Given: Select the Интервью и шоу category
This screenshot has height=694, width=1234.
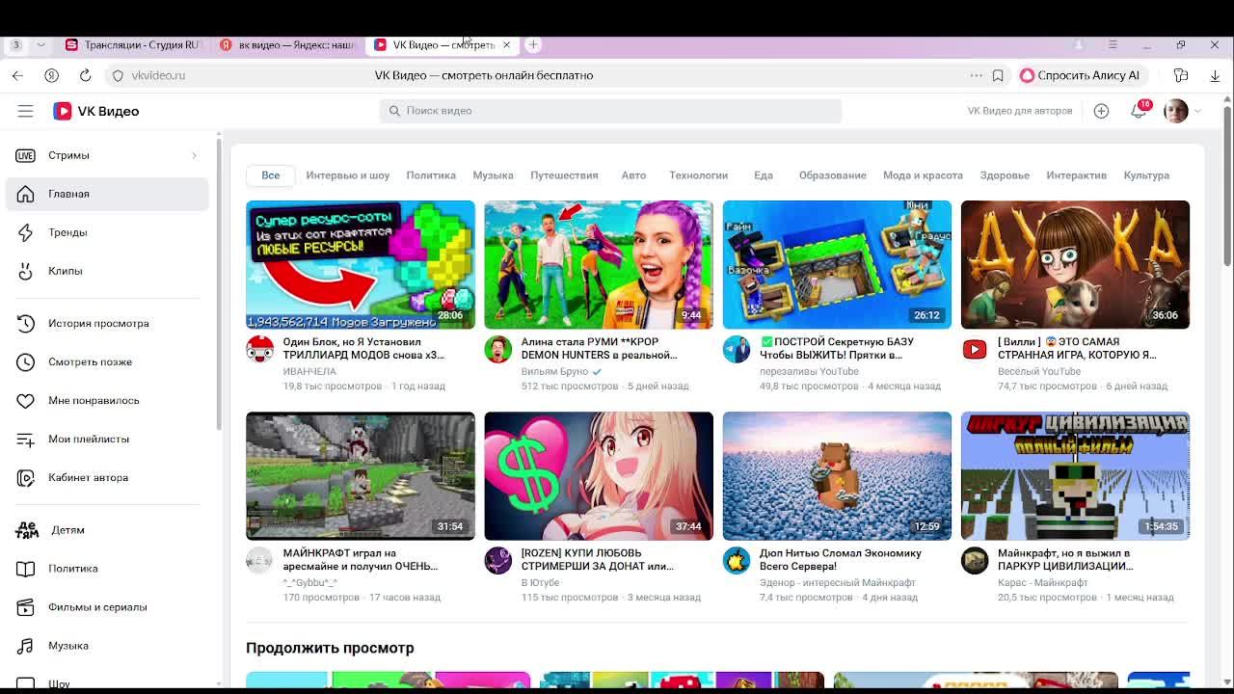Looking at the screenshot, I should click(x=348, y=175).
